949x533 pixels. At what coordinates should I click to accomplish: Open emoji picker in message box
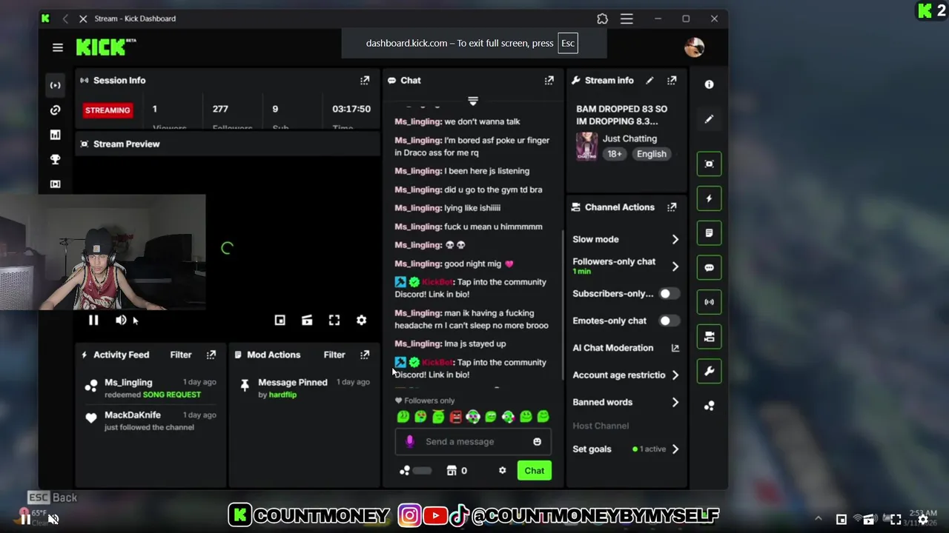coord(537,441)
